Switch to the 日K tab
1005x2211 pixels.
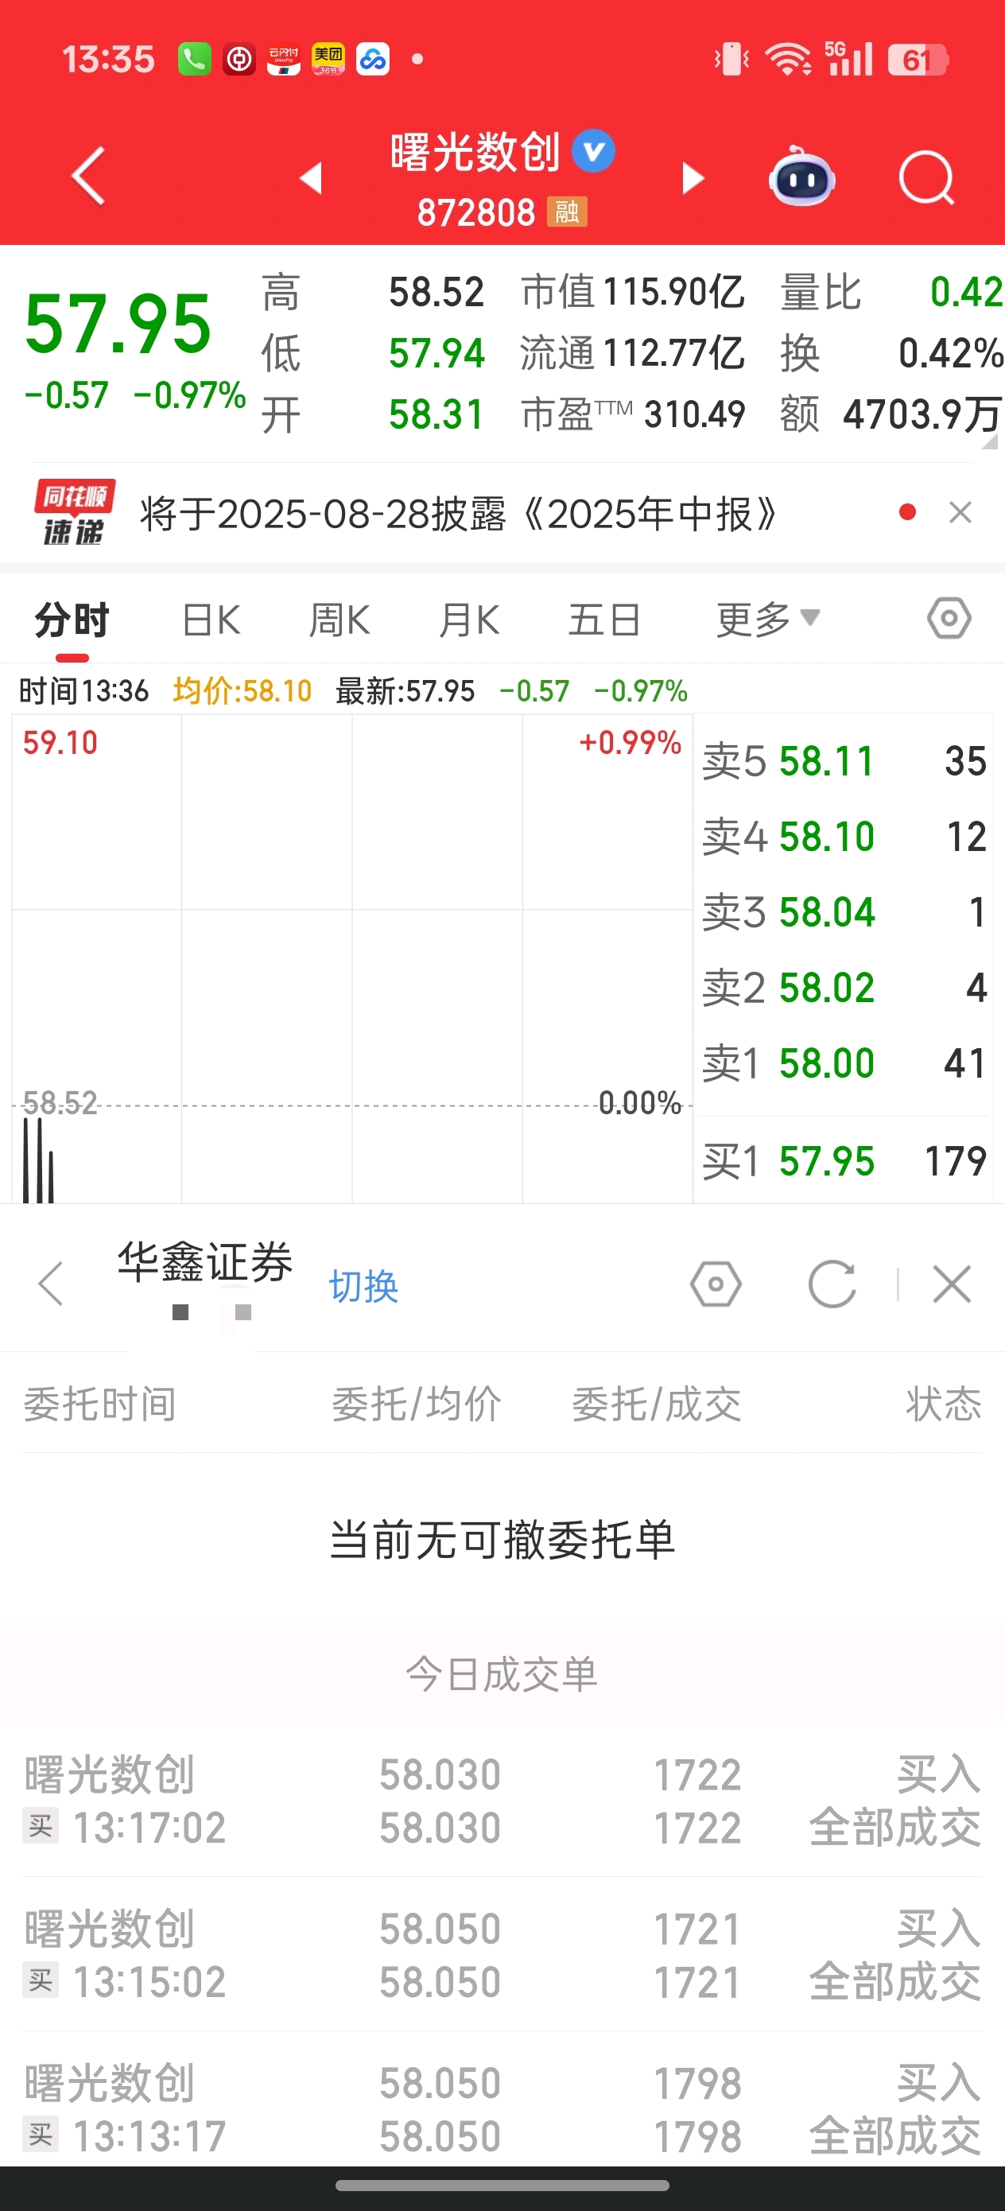click(x=212, y=619)
